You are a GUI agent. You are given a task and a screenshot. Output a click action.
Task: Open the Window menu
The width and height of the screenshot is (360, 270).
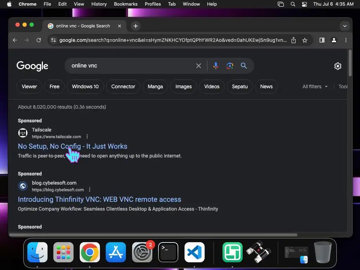click(x=191, y=4)
